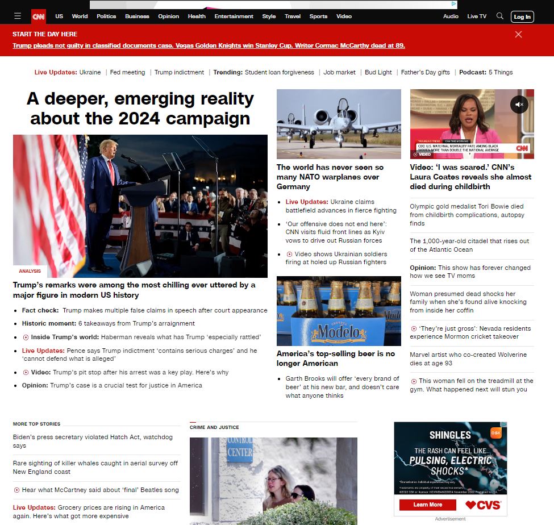Open the Fed meeting link
The height and width of the screenshot is (525, 554).
coord(127,72)
